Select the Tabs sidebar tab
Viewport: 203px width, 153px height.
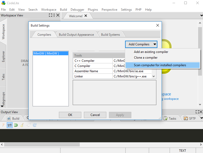pos(3,77)
